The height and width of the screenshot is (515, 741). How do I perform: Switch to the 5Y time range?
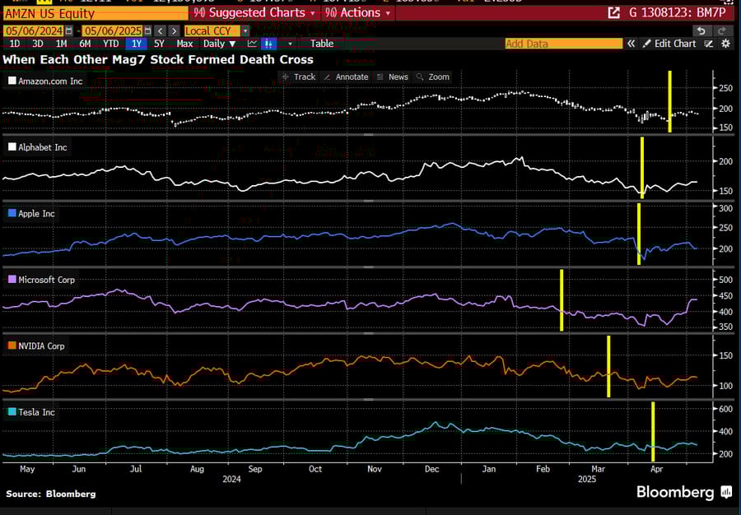(161, 44)
